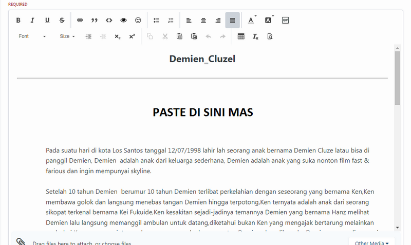Insert a code block
This screenshot has width=411, height=245.
pyautogui.click(x=109, y=20)
